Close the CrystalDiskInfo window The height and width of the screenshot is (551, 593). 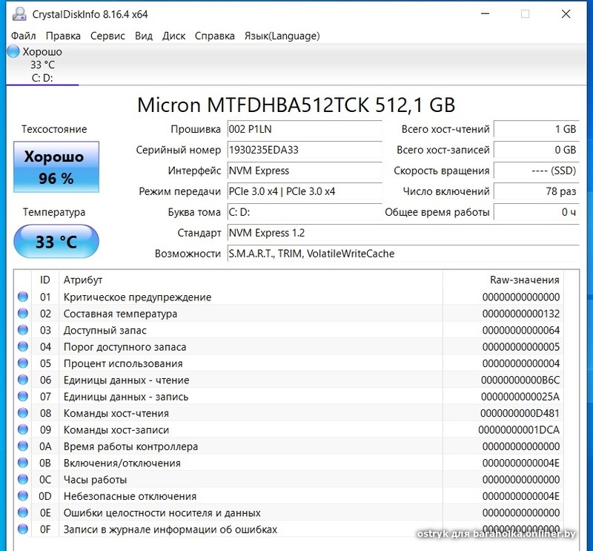[566, 14]
